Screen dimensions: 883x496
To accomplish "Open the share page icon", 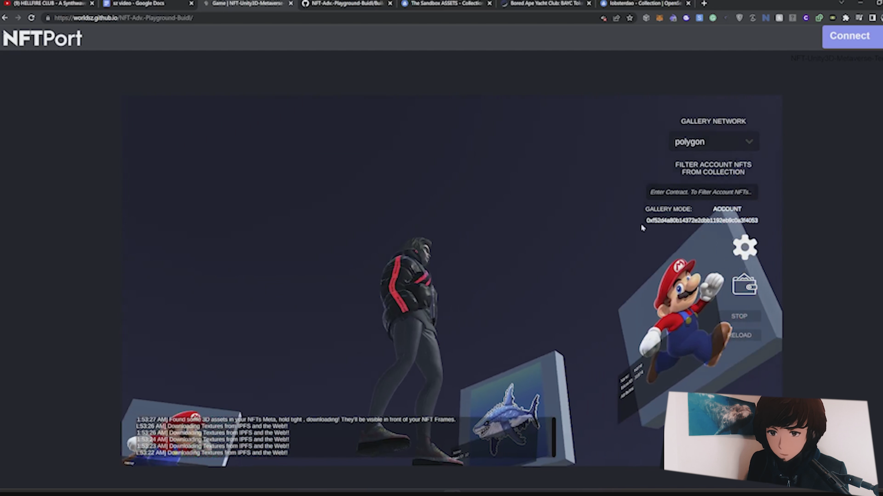I will pos(616,18).
